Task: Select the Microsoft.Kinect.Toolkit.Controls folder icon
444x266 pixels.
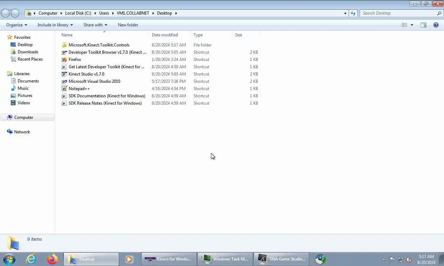Action: click(x=64, y=45)
